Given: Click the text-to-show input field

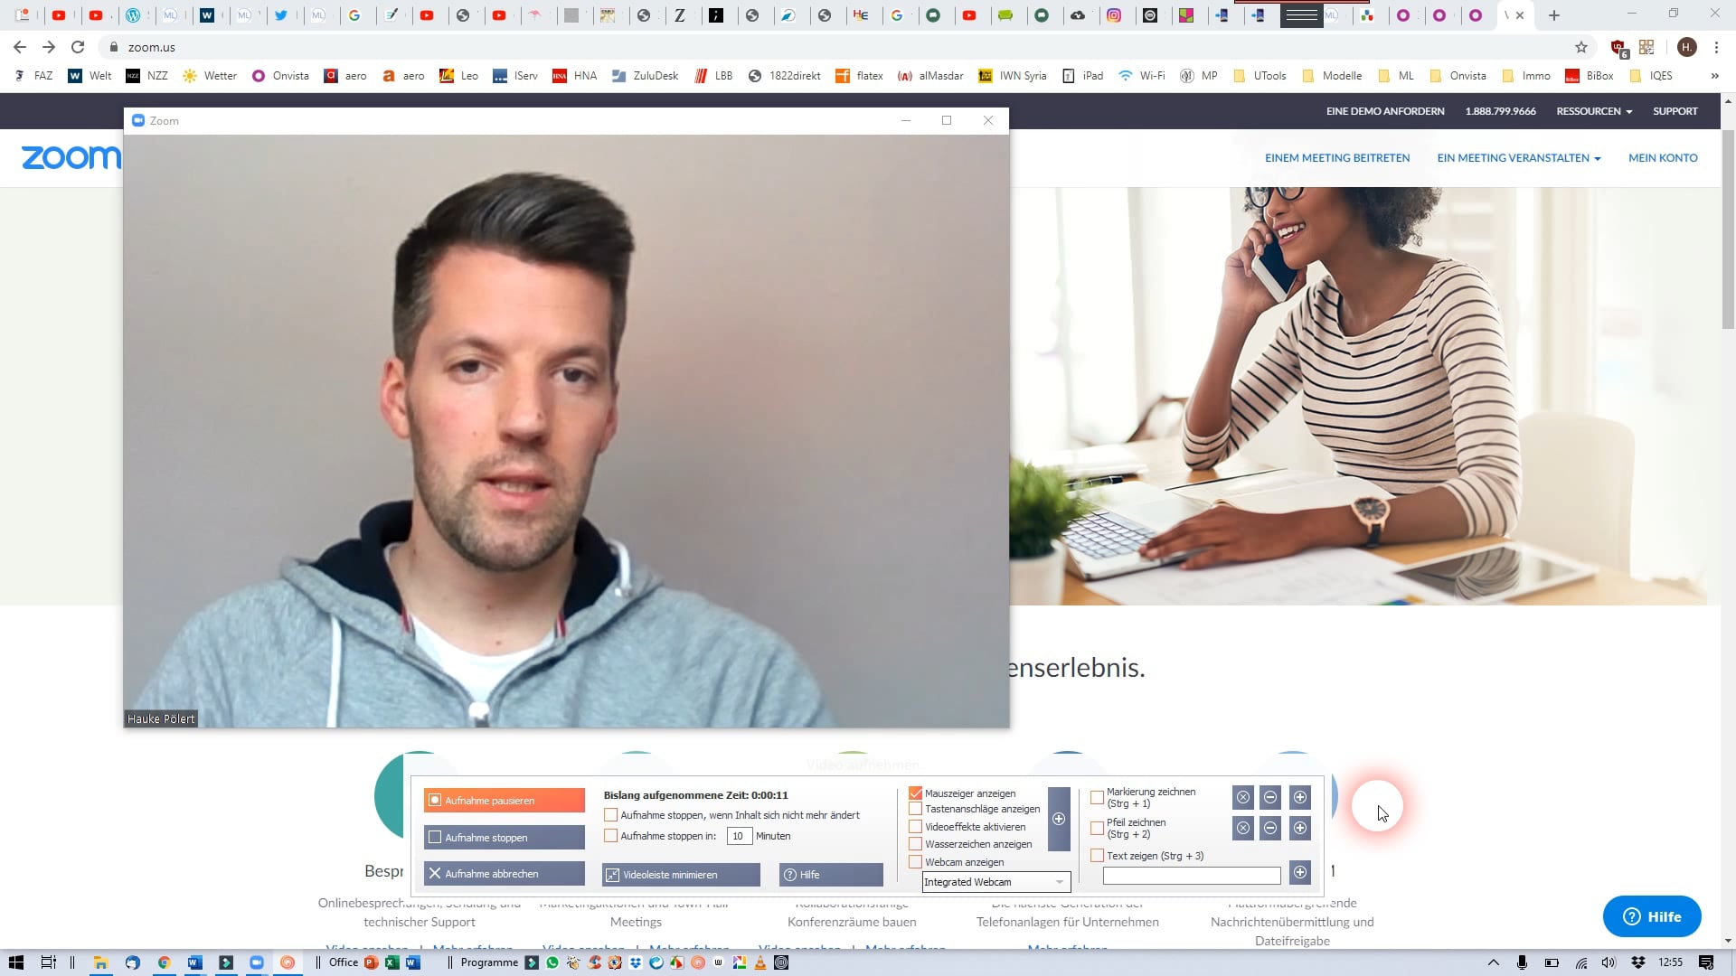Looking at the screenshot, I should click(1192, 876).
